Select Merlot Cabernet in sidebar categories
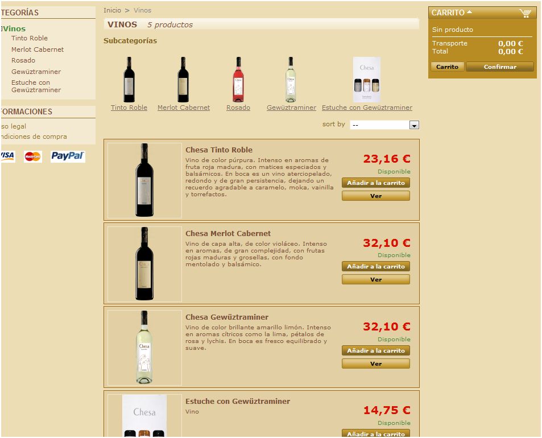The height and width of the screenshot is (438, 542). coord(38,49)
